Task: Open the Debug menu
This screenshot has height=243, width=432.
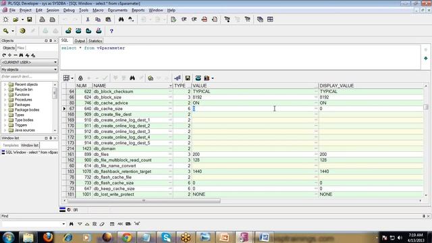Action: pos(69,10)
